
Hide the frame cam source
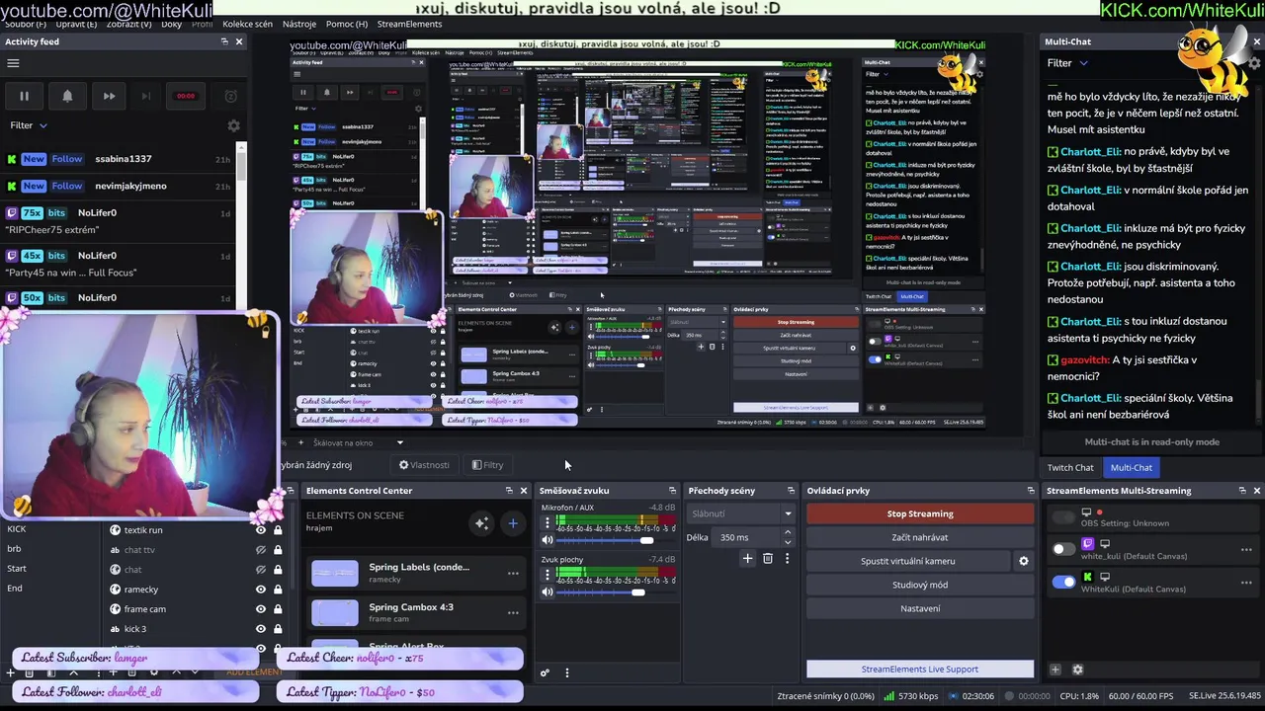pos(261,609)
